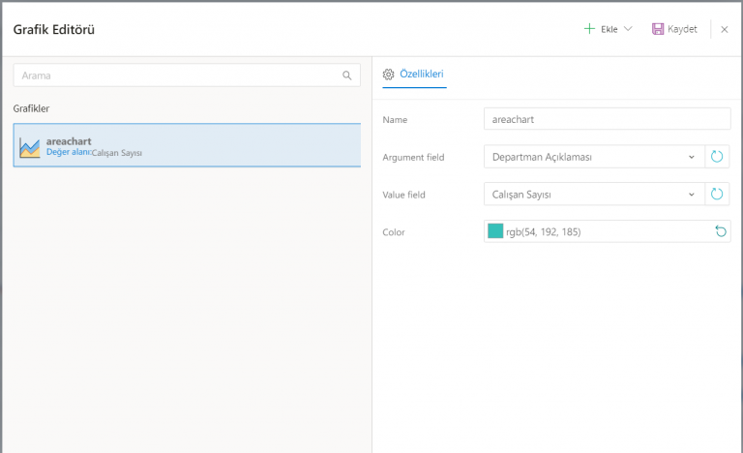Click the Kaydet floppy disk icon

click(658, 29)
